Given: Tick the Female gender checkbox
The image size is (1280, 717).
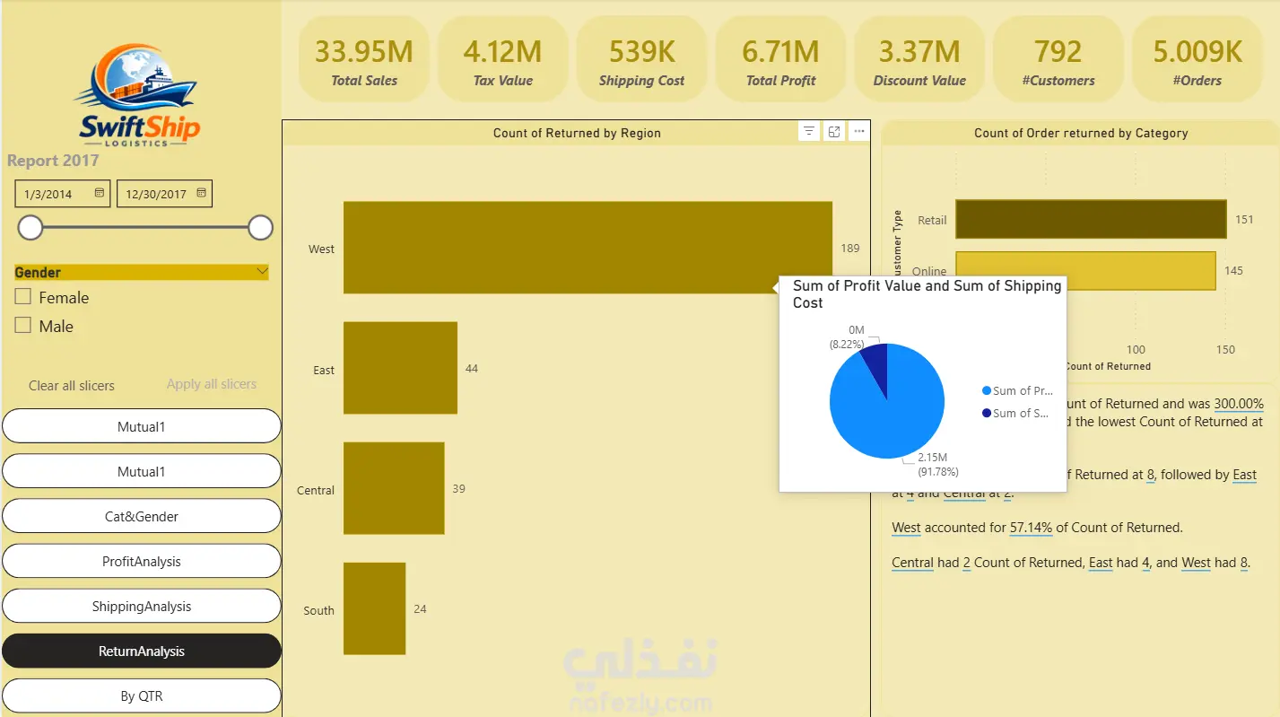Looking at the screenshot, I should pos(23,297).
